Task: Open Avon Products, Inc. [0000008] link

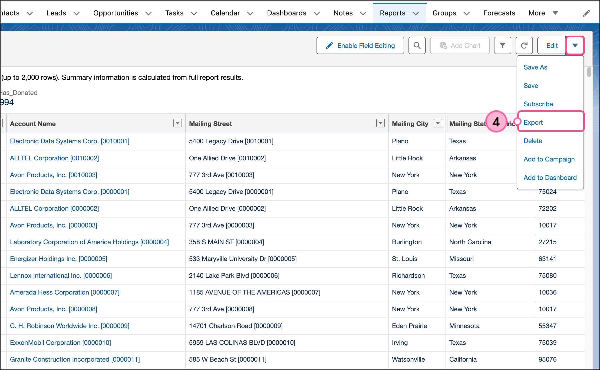Action: 54,309
